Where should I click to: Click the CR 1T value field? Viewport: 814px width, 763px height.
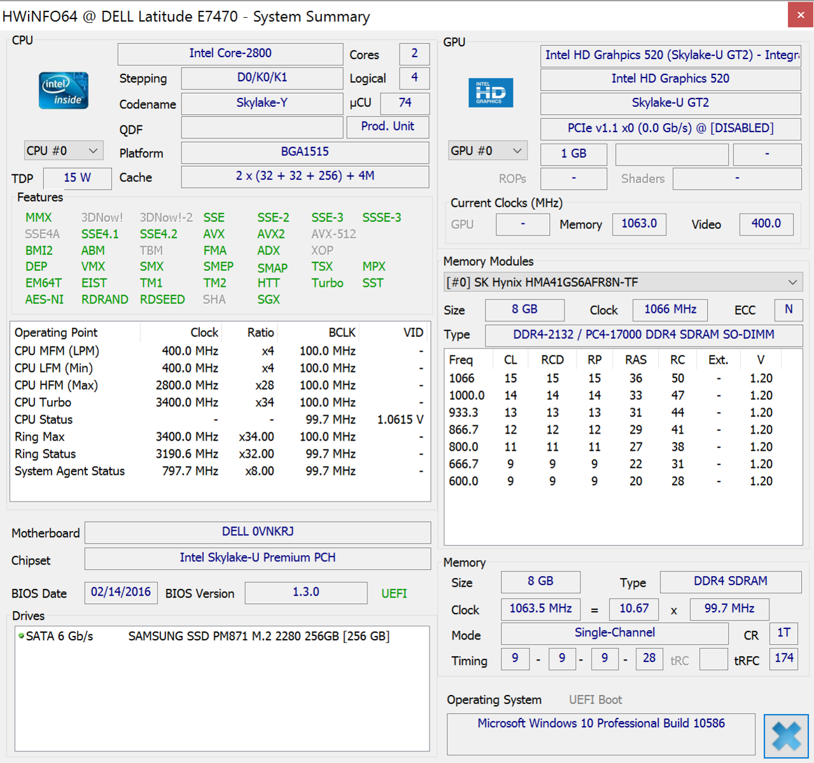click(x=784, y=633)
